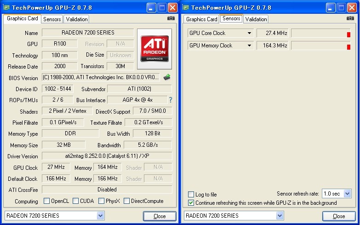Viewport: 360px width, 225px height.
Task: Click the ATI Radeon Graphics logo
Action: tap(154, 49)
